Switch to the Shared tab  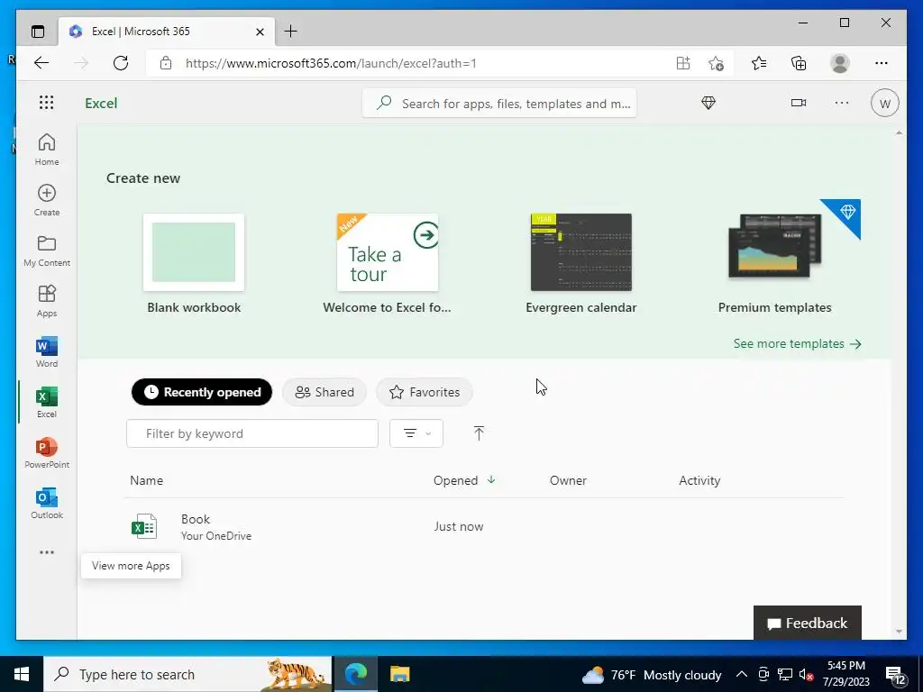click(324, 392)
